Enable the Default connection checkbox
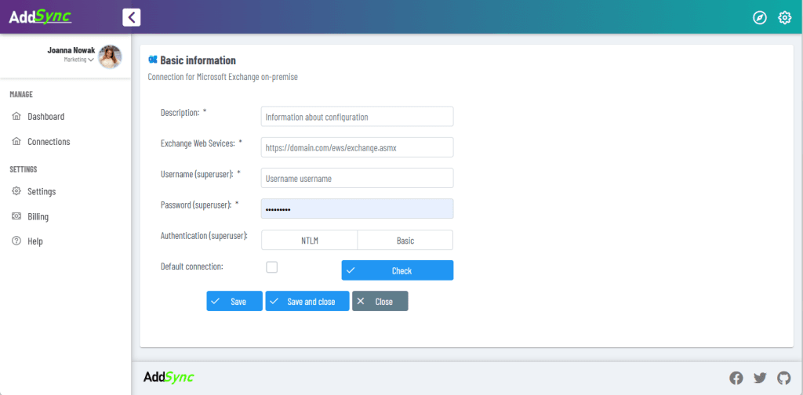Screen dimensions: 803x395 [272, 267]
